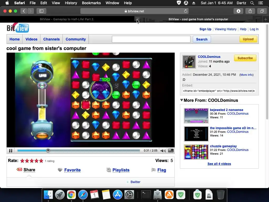Go to the Home nav tab

(15, 39)
